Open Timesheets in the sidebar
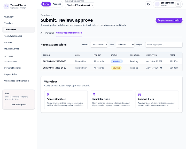The height and width of the screenshot is (149, 186). [x=19, y=29]
